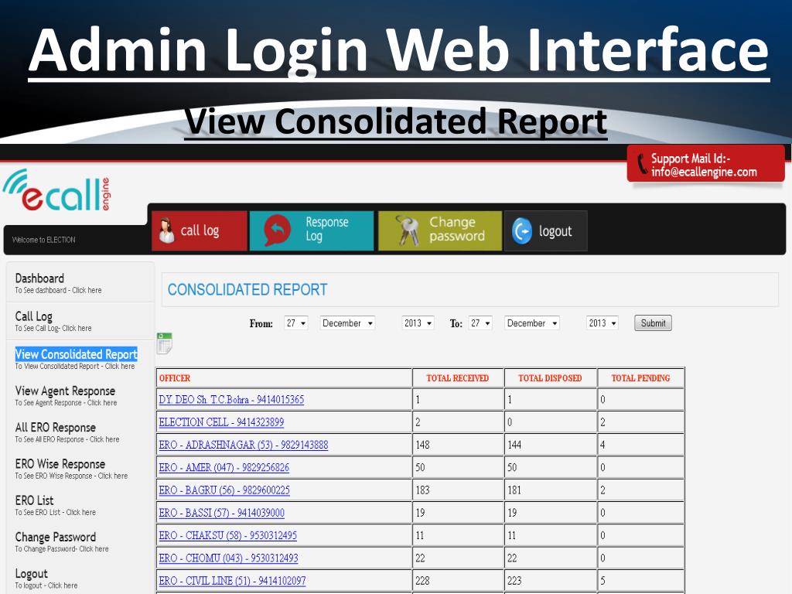
Task: Click the Submit button
Action: pos(653,323)
